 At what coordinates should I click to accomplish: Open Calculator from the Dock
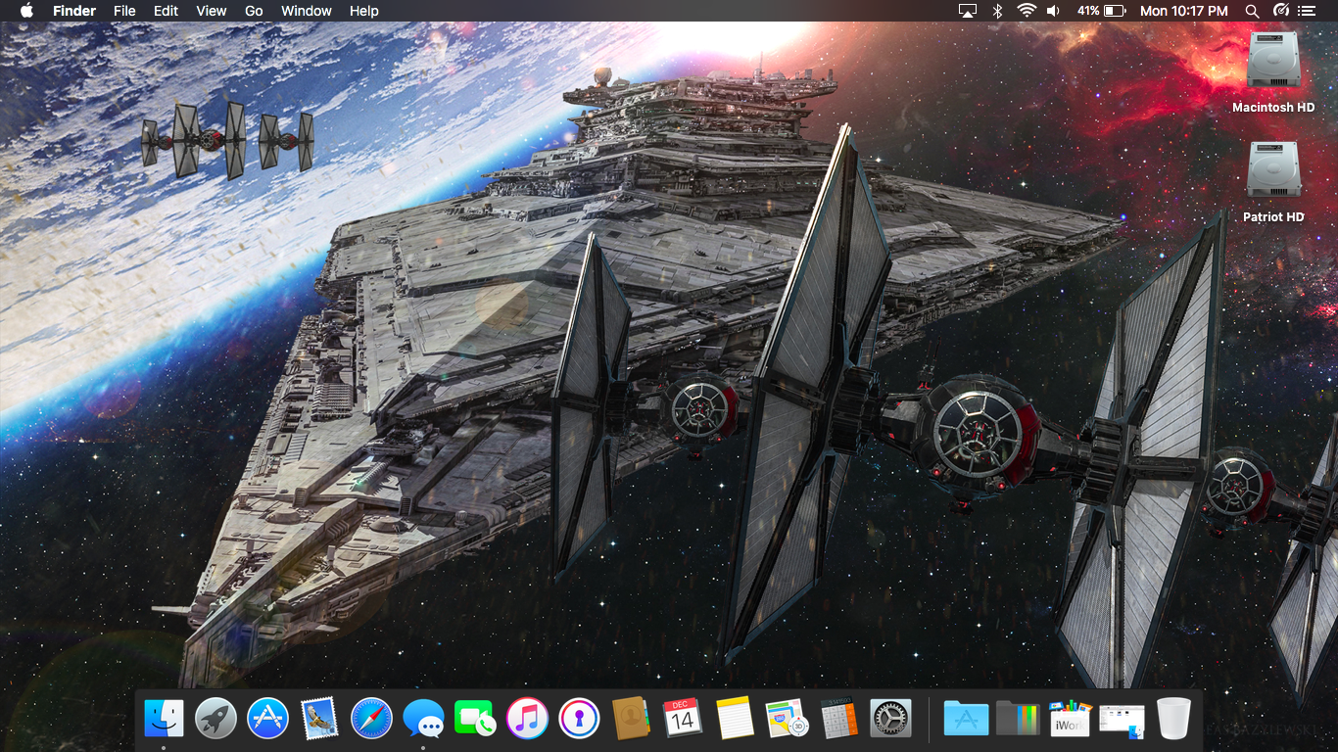point(838,719)
